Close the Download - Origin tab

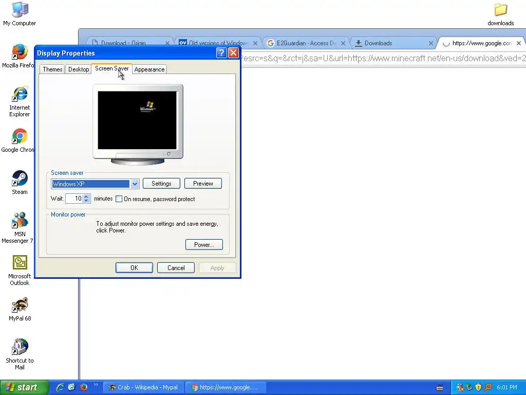click(x=167, y=43)
